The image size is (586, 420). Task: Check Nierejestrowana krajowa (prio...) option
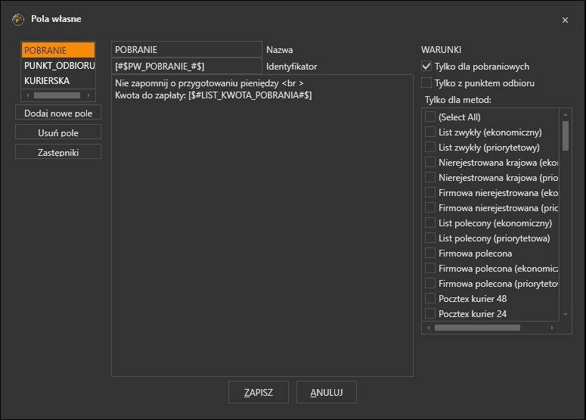click(x=430, y=177)
